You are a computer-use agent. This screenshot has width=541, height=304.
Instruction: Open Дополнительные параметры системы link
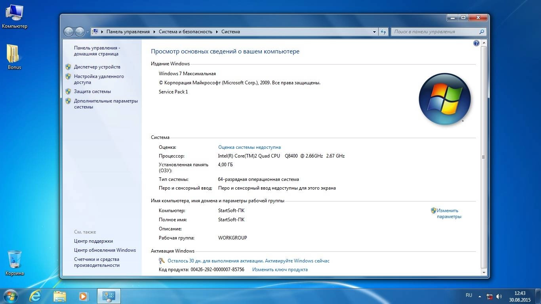(106, 104)
